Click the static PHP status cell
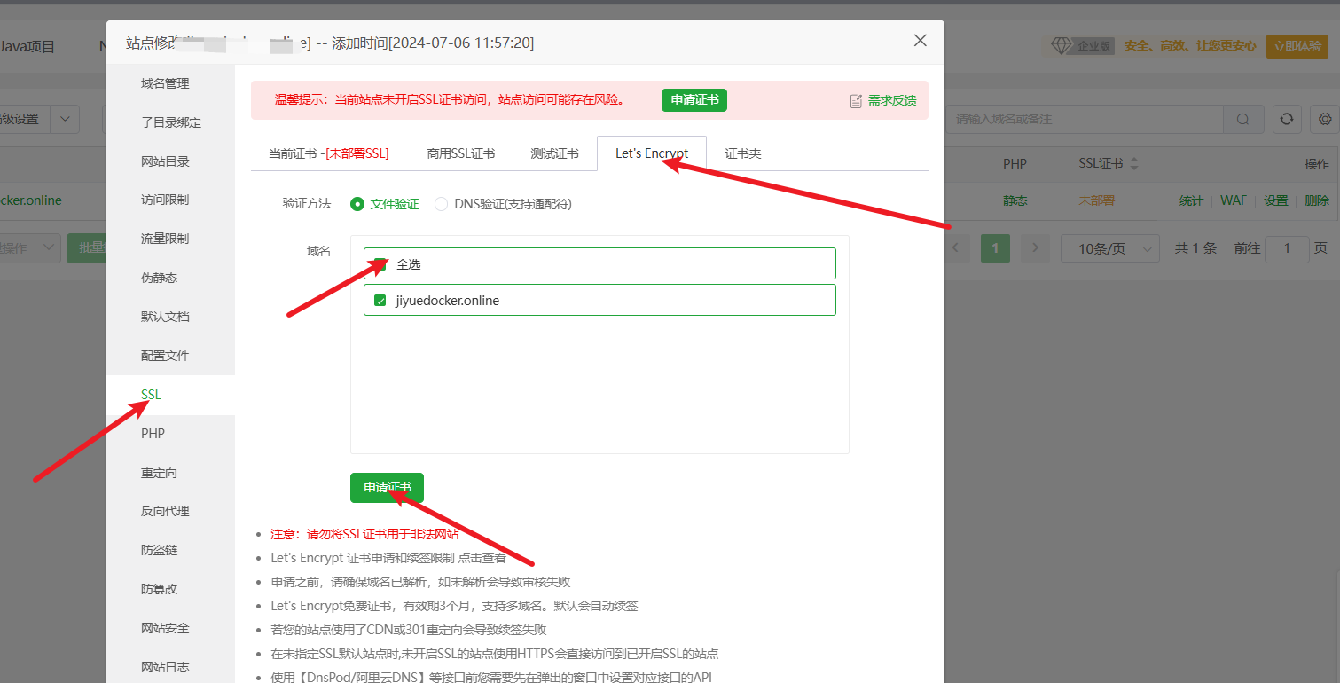The height and width of the screenshot is (683, 1340). (1015, 200)
